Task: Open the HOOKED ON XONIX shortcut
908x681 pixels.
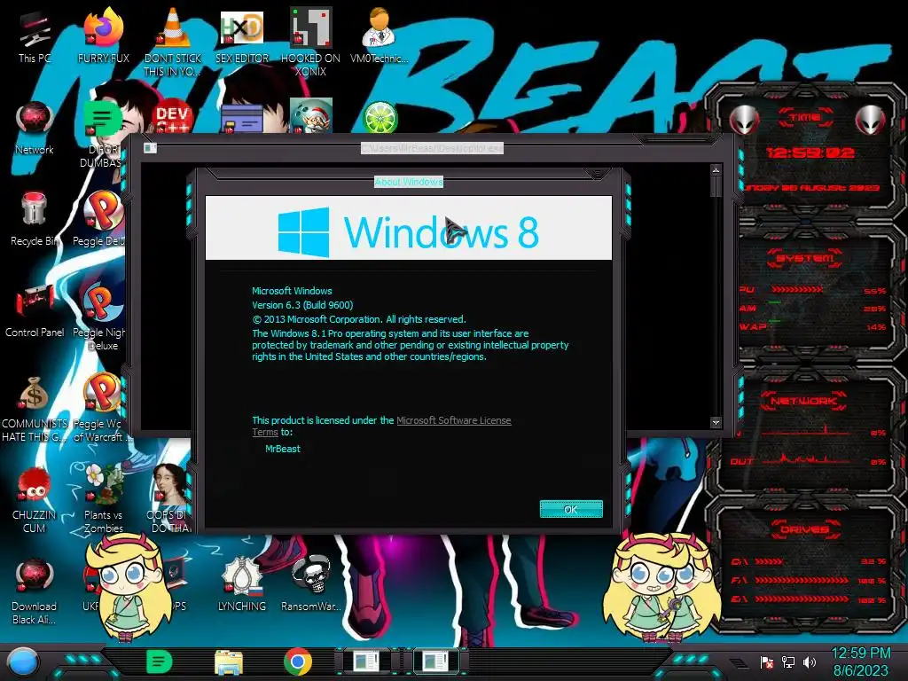Action: click(310, 43)
